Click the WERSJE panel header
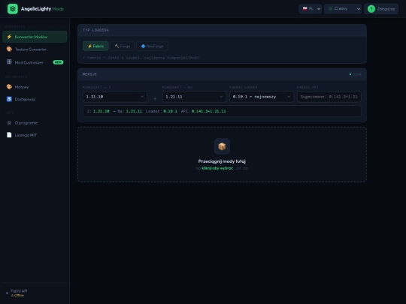Screen dimensions: 406x304 pos(222,74)
